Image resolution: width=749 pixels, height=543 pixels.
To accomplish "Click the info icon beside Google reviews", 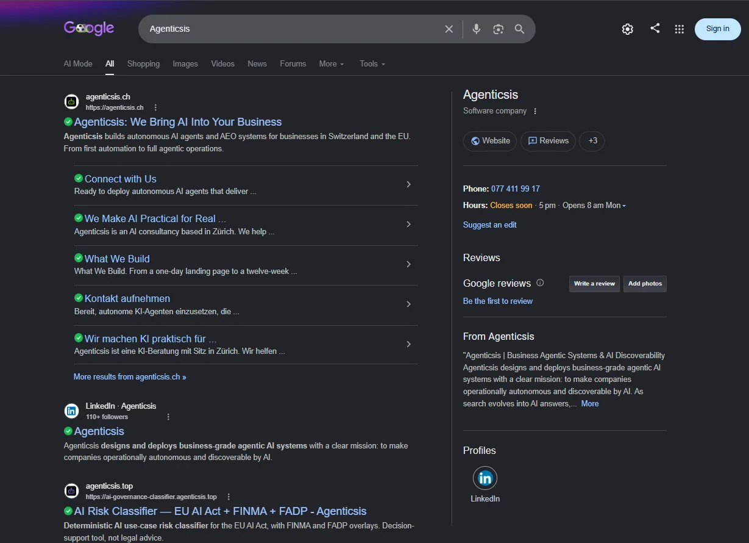I will (x=540, y=282).
